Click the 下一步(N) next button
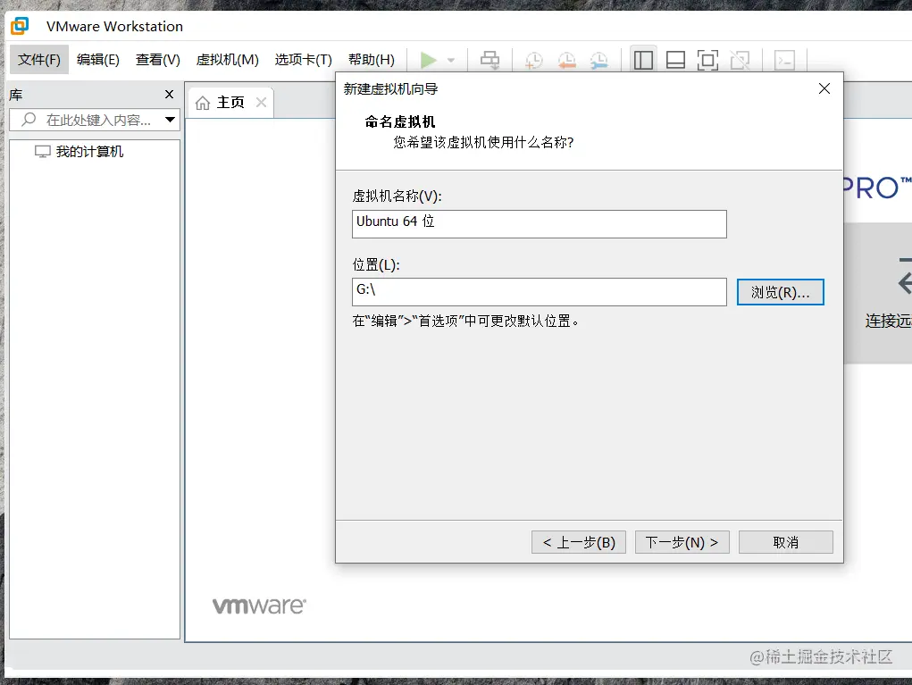 click(x=682, y=542)
